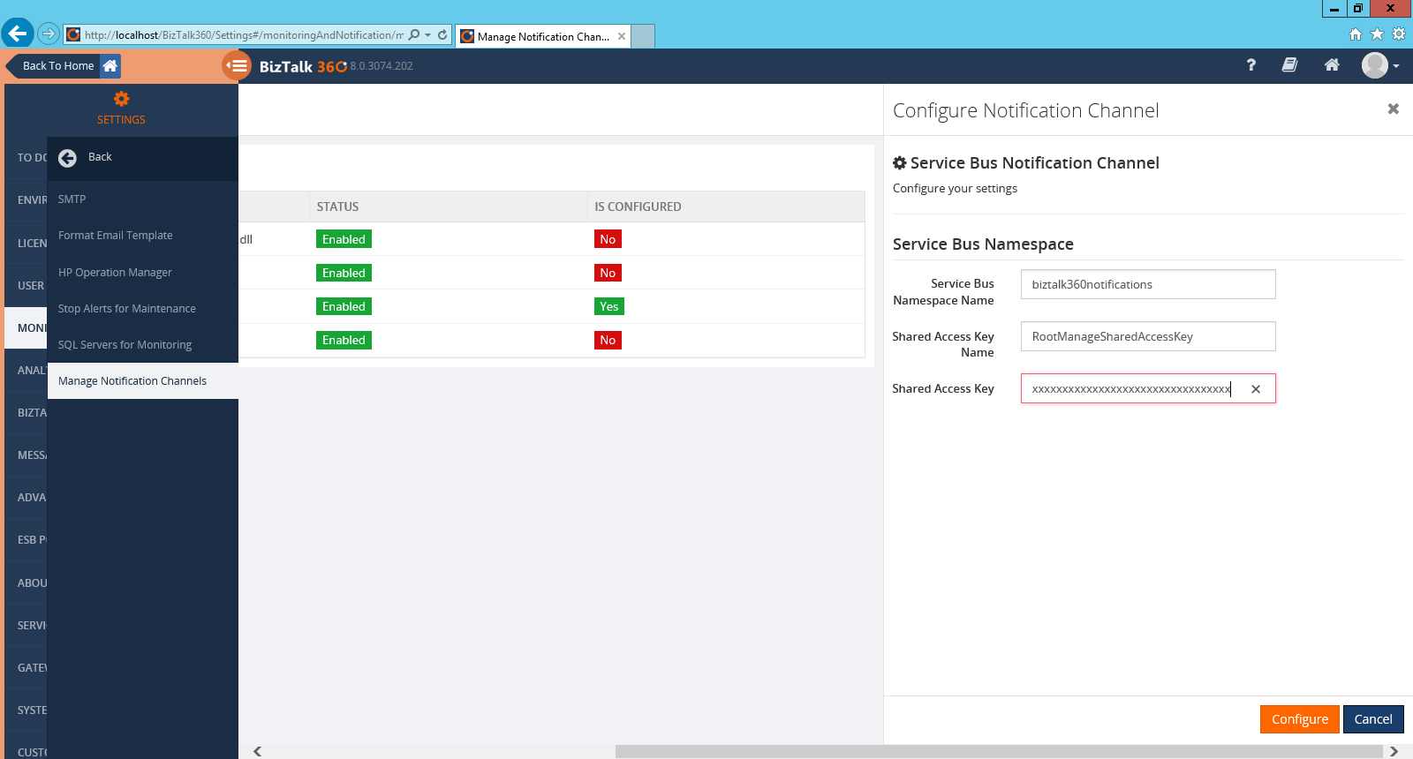The width and height of the screenshot is (1413, 759).
Task: Open HP Operation Manager menu item
Action: pyautogui.click(x=142, y=273)
